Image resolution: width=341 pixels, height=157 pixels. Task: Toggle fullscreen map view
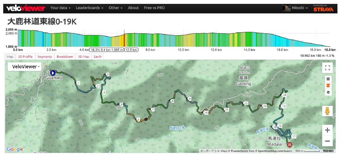[327, 68]
